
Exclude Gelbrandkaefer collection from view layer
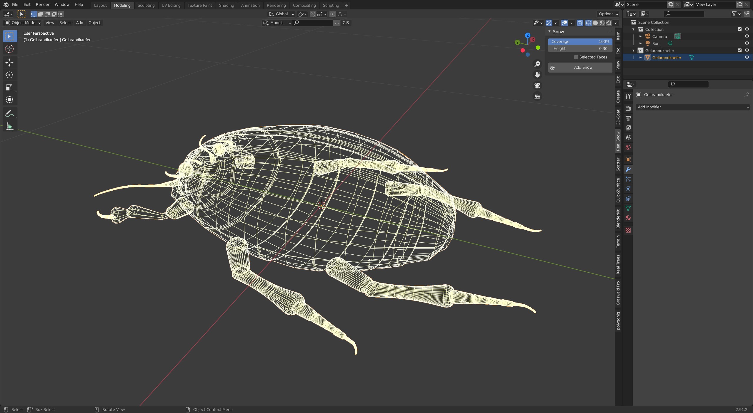click(740, 51)
